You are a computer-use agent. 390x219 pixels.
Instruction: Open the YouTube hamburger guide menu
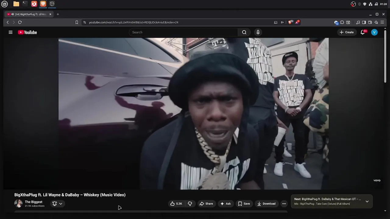pyautogui.click(x=10, y=32)
